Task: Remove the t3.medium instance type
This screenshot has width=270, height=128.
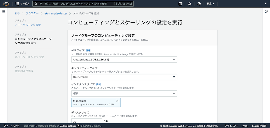Action: coord(117,101)
